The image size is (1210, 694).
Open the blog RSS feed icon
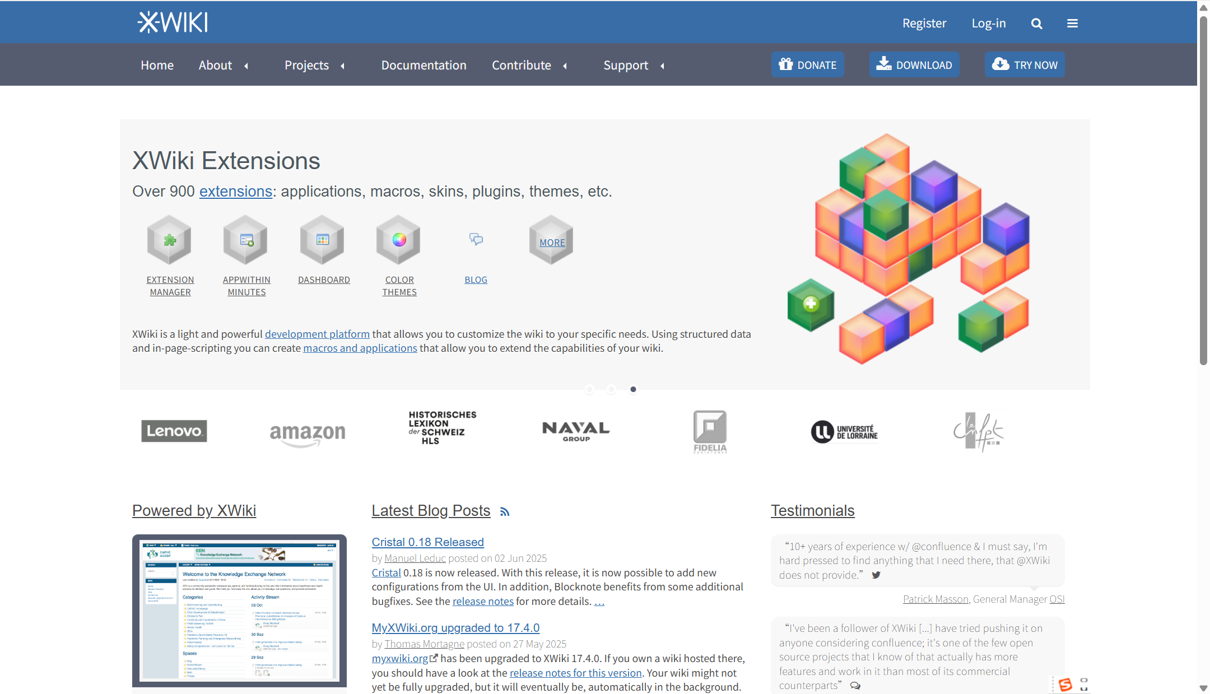point(505,512)
